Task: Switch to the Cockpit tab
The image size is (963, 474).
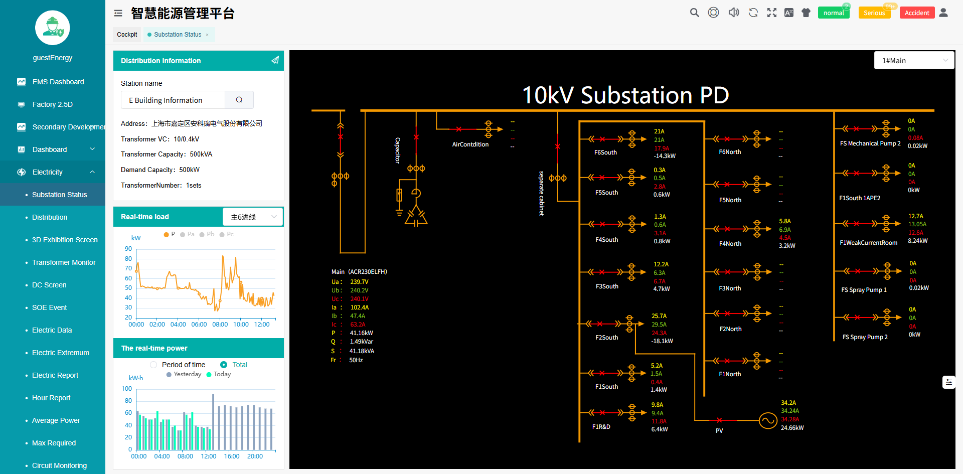Action: pyautogui.click(x=127, y=35)
